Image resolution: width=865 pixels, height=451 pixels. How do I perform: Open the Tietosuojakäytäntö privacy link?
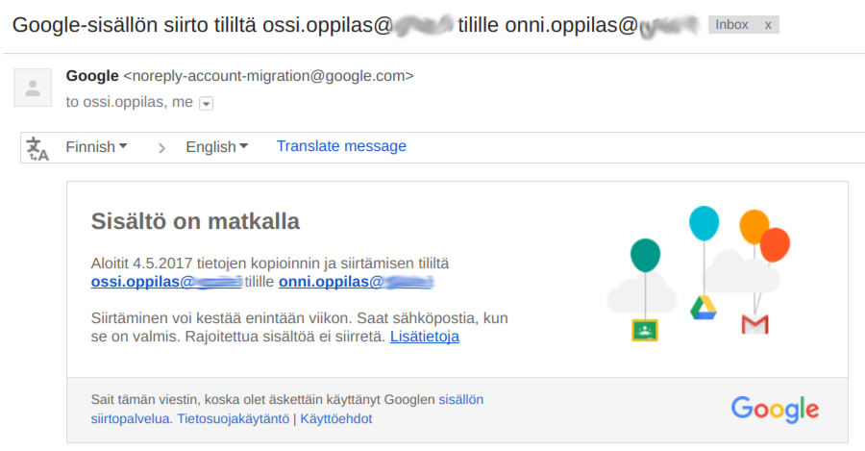tap(233, 418)
